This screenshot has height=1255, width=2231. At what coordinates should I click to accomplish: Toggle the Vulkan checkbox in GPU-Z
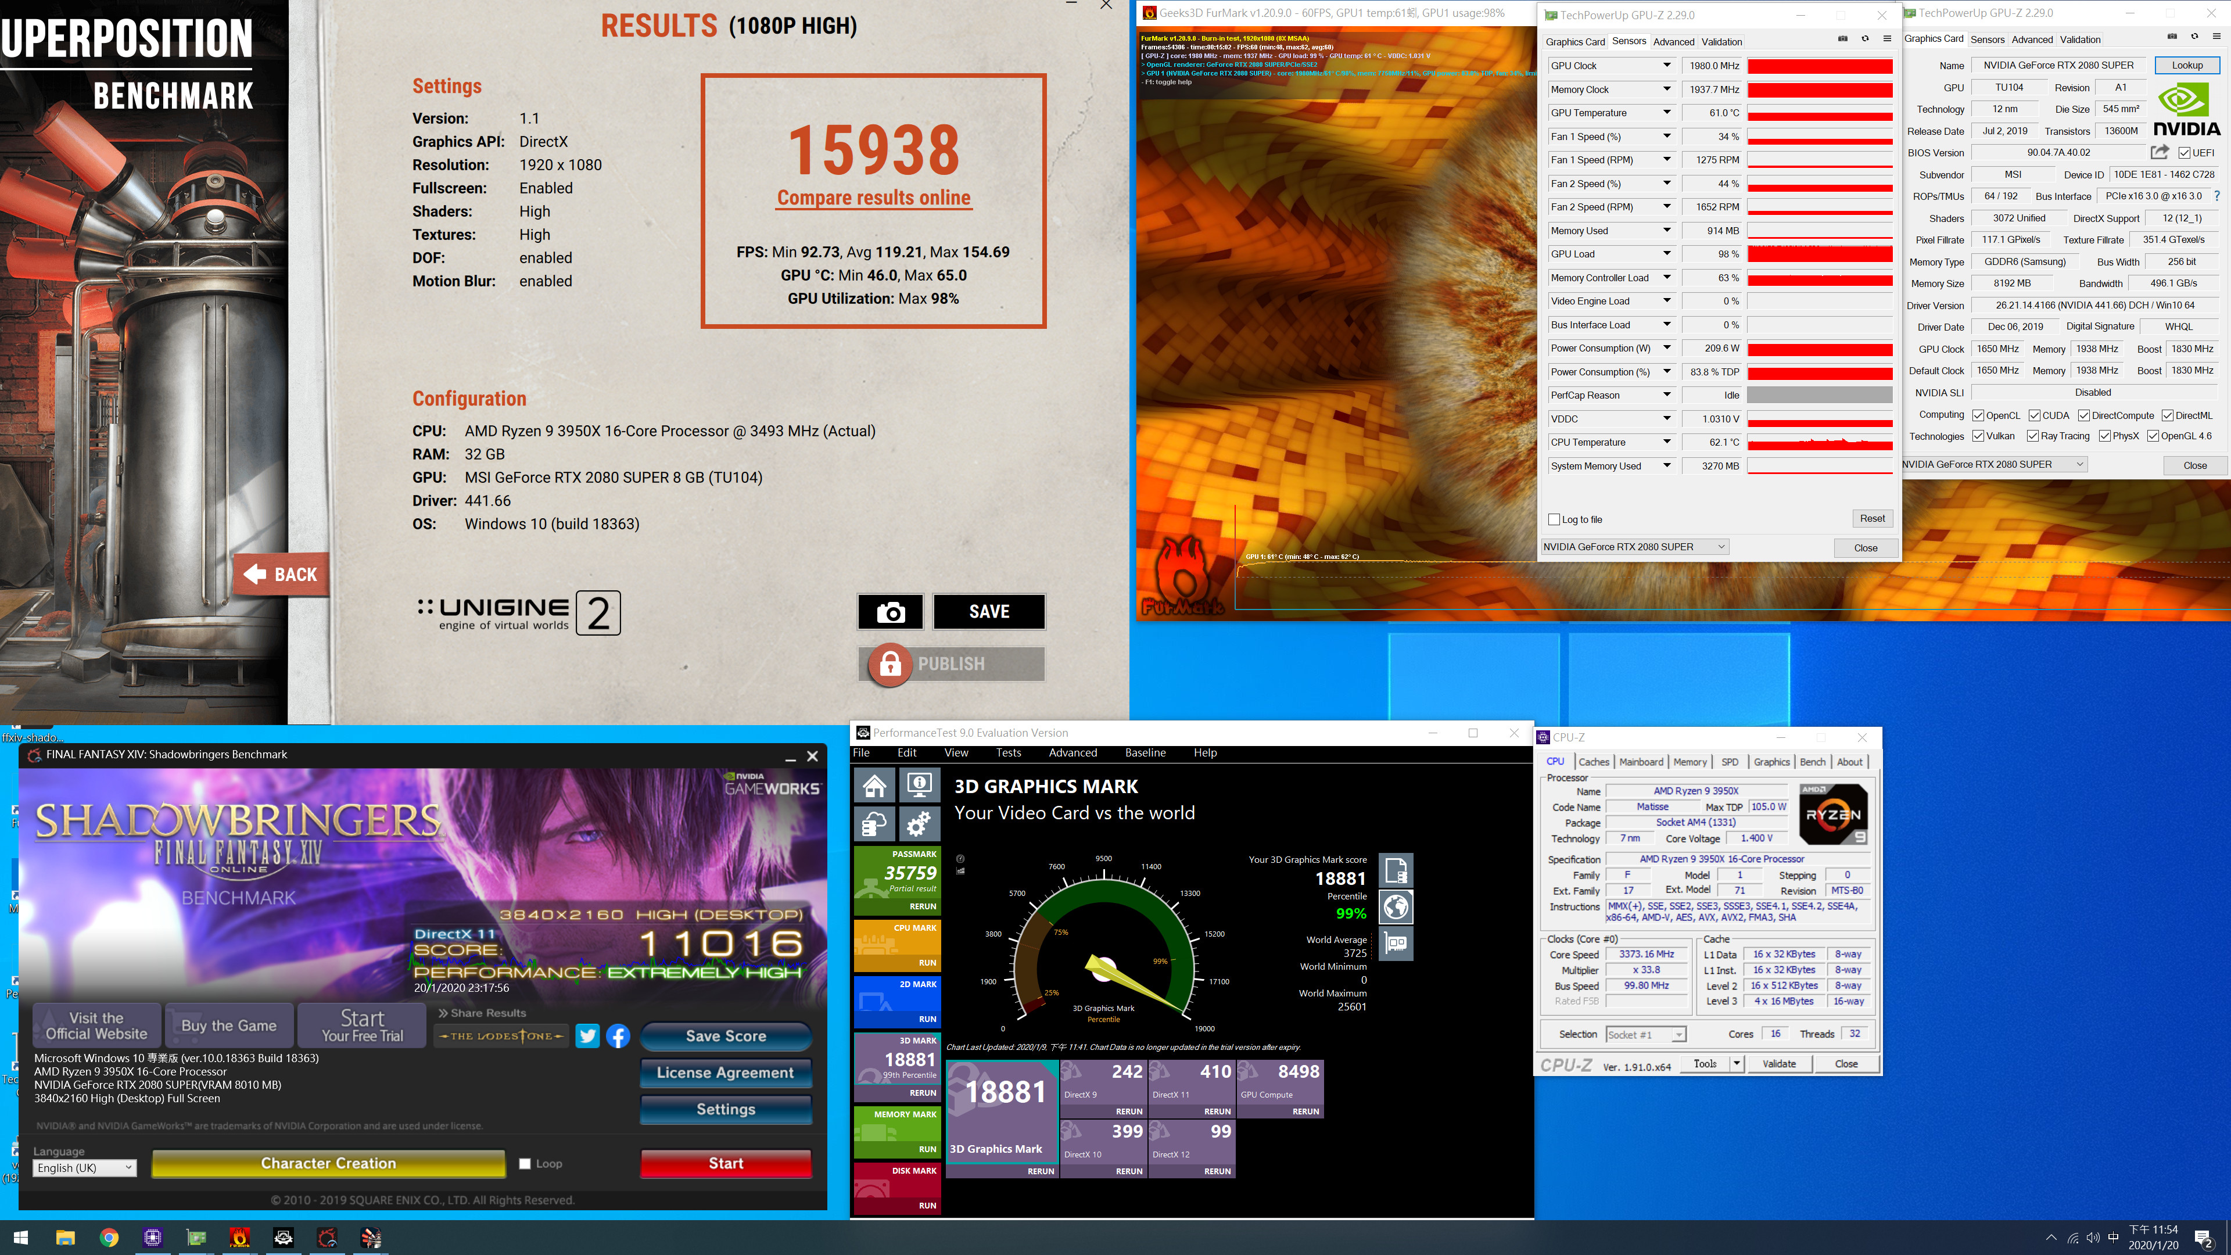(x=1978, y=436)
